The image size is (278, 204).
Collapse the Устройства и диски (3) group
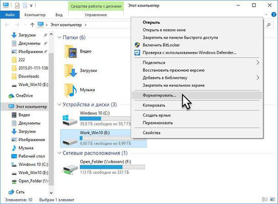click(x=59, y=104)
